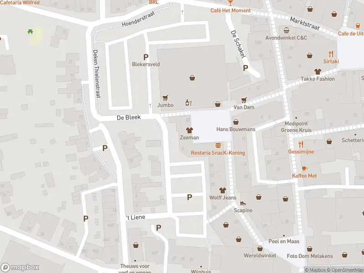
Task: Click the Wolff Jeans shirt icon
Action: (x=222, y=190)
